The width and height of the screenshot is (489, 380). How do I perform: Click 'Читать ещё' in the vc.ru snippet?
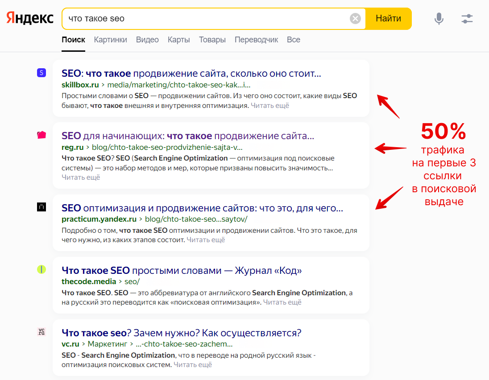192,365
